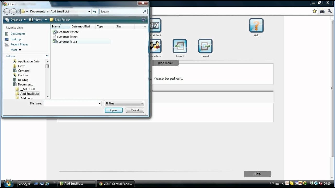Click the Forward navigation arrow in the dialog
This screenshot has width=335, height=188.
click(x=13, y=11)
